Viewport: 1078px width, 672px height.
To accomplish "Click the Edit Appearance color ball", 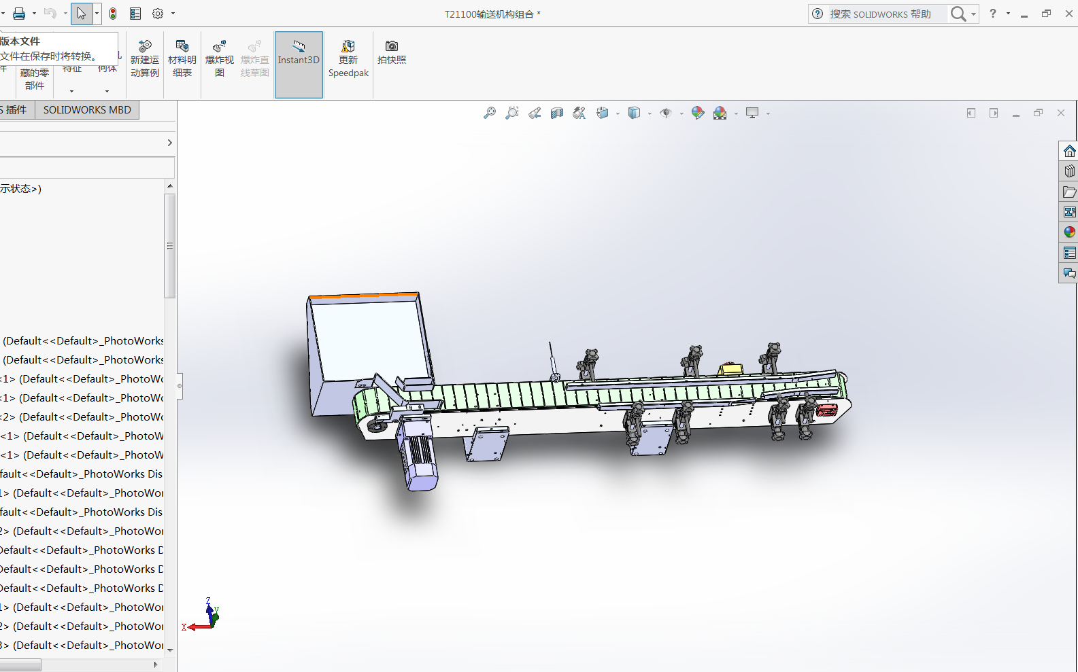I will tap(697, 113).
